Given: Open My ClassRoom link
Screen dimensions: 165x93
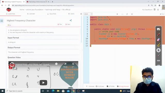Looking at the screenshot, I should tap(147, 10).
